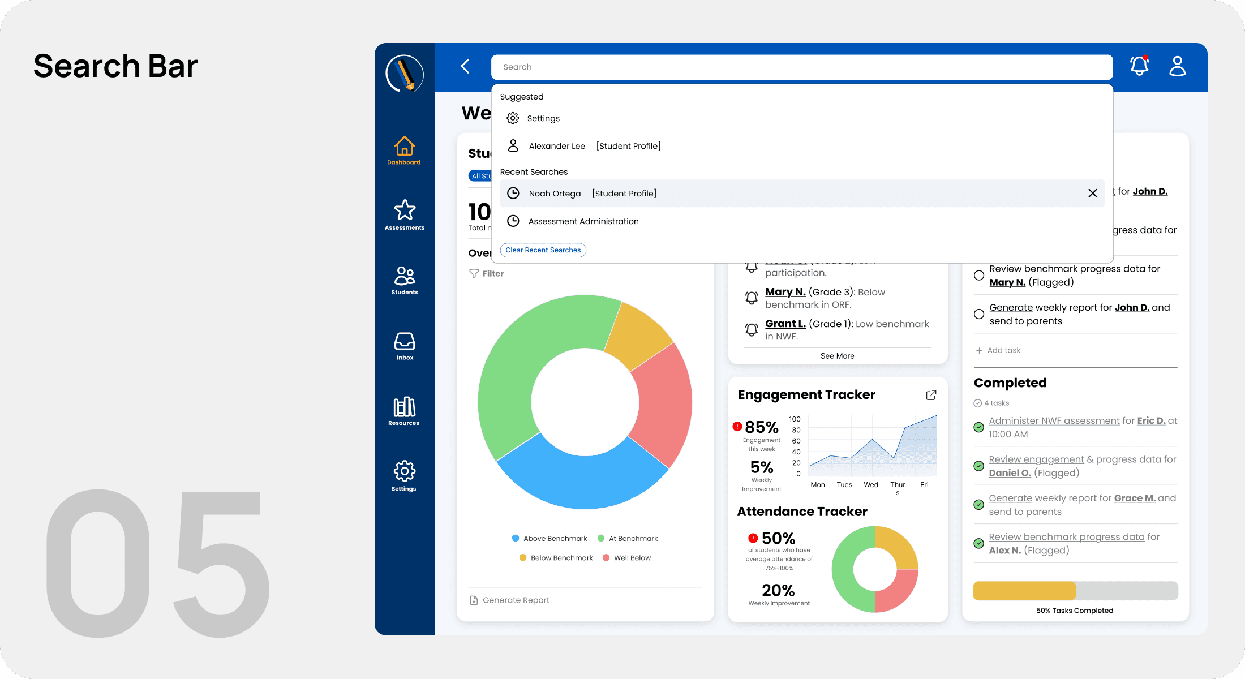The height and width of the screenshot is (679, 1245).
Task: Click Generate Report link
Action: [515, 600]
